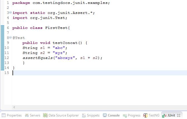187x119 pixels.
Task: Click the Progress view icon
Action: (125, 115)
